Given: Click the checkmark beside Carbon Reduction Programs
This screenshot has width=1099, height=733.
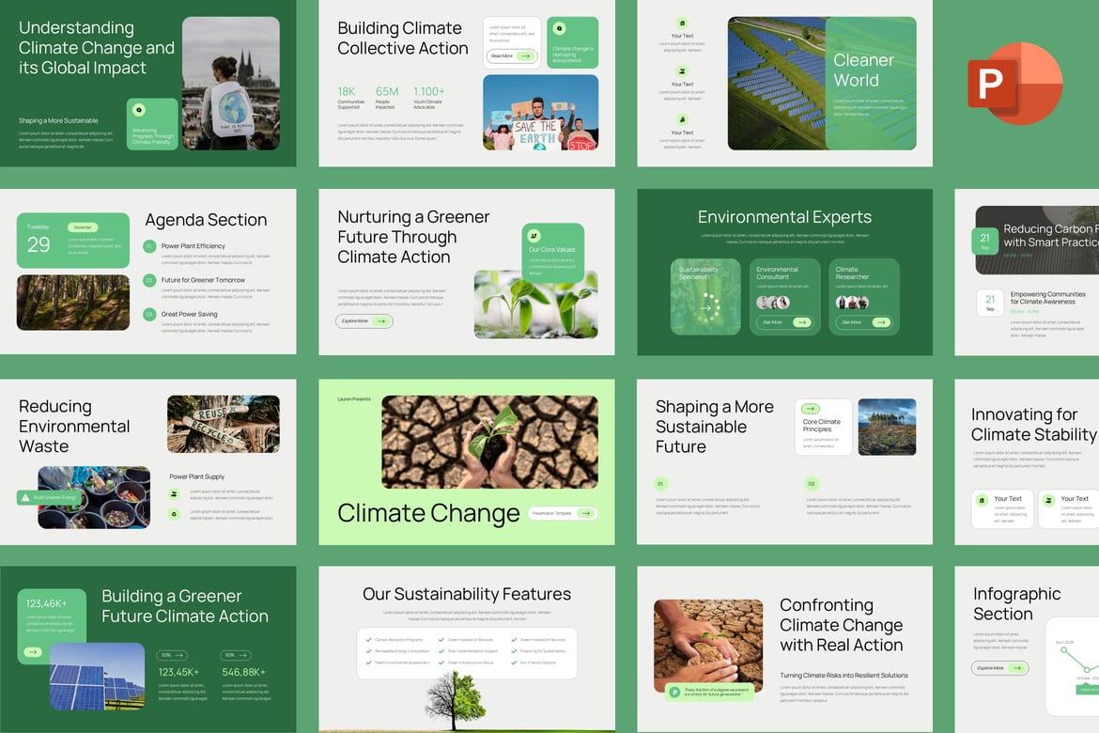Looking at the screenshot, I should pyautogui.click(x=368, y=640).
